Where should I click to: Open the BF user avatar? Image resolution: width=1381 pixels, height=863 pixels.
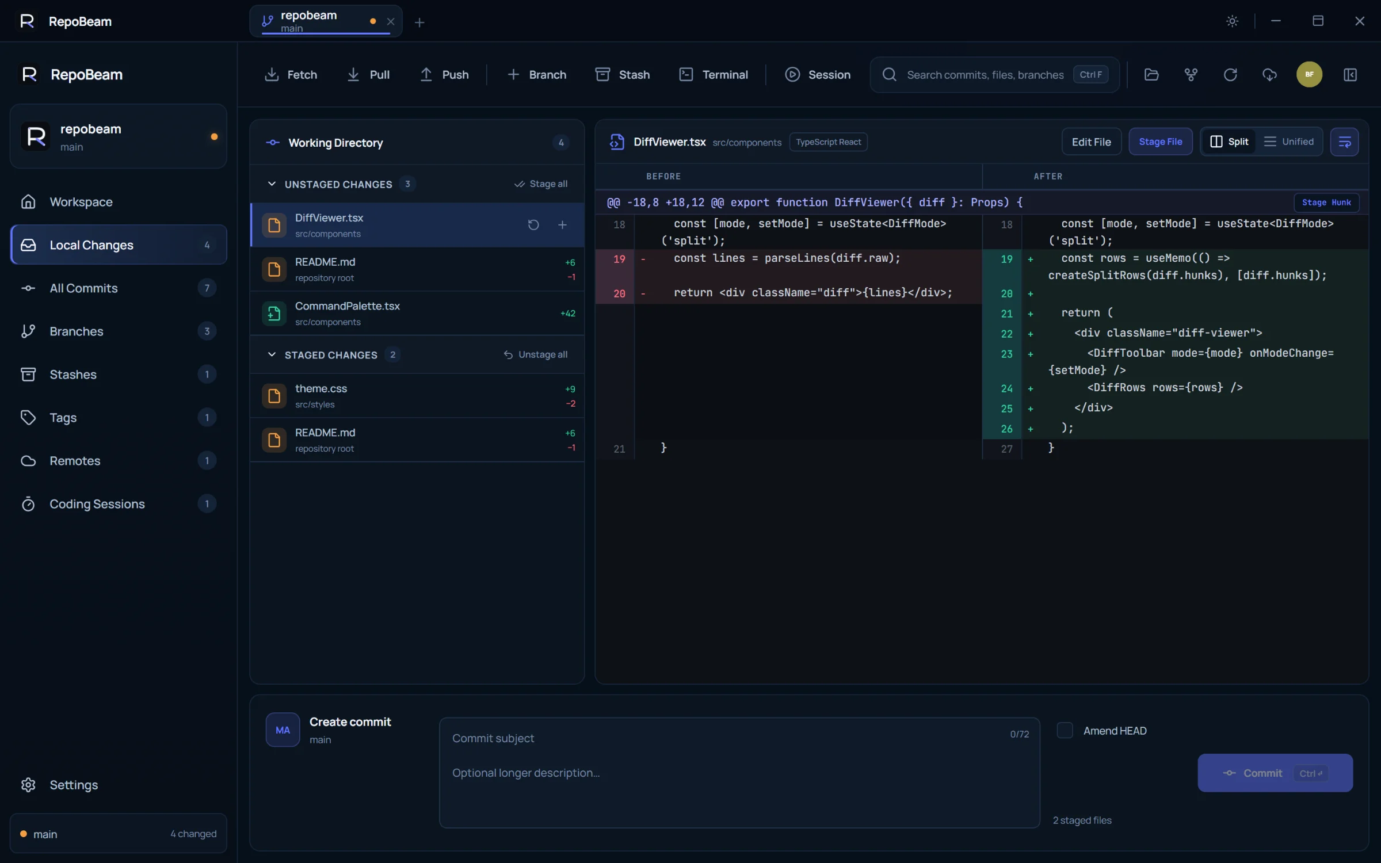coord(1309,75)
